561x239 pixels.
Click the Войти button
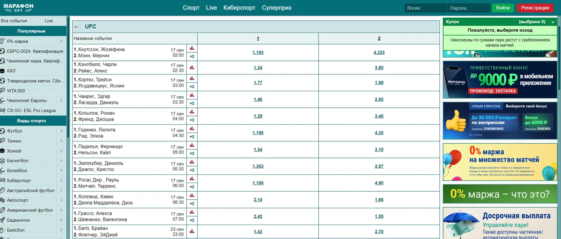[503, 8]
